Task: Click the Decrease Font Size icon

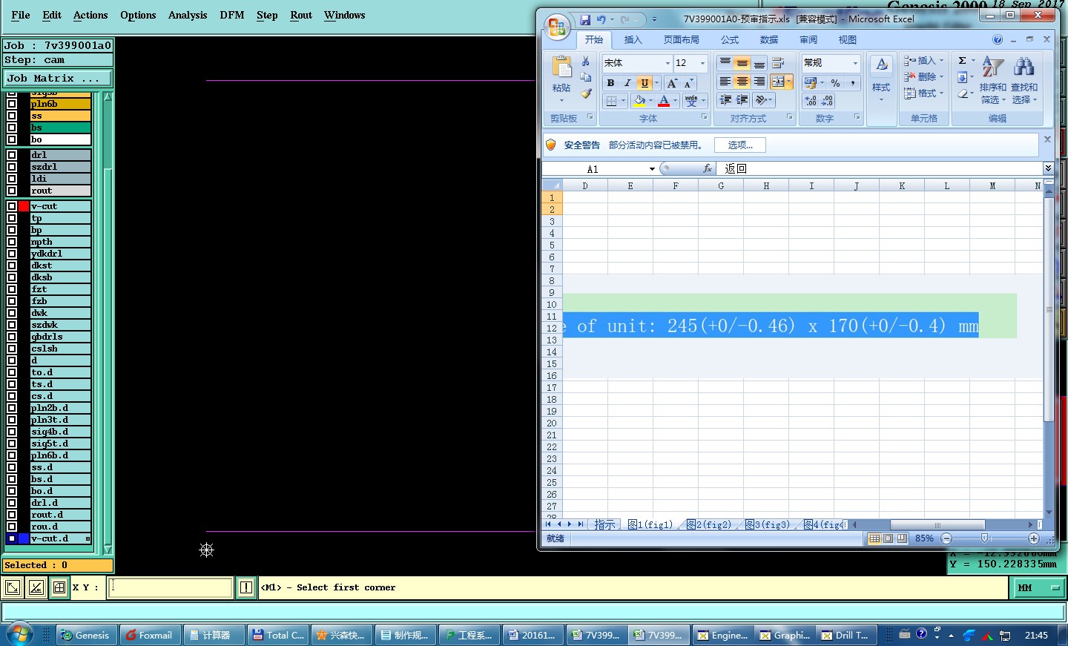Action: pos(688,83)
